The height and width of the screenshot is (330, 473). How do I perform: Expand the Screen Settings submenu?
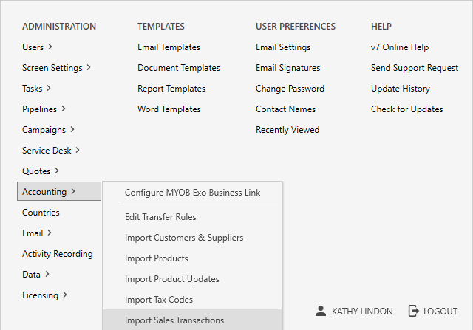pos(56,68)
